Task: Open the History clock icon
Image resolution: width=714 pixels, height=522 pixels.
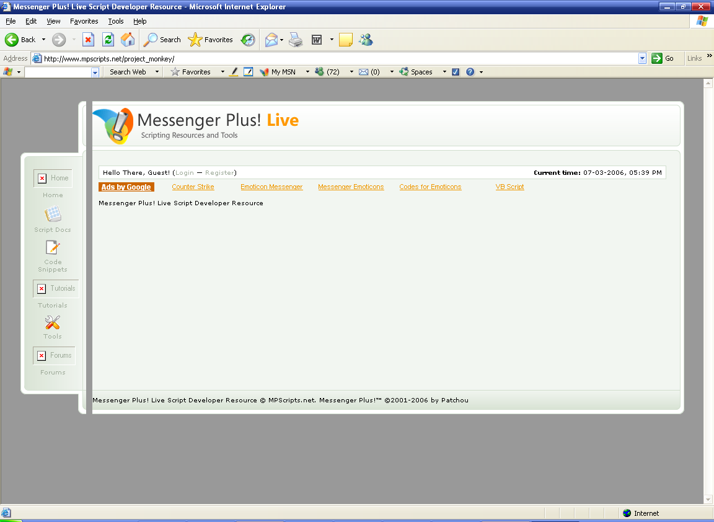Action: 248,40
